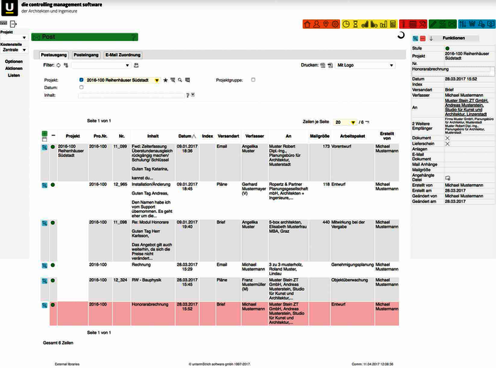The height and width of the screenshot is (368, 496).
Task: Uncheck the Projekt filter checkbox
Action: 81,80
